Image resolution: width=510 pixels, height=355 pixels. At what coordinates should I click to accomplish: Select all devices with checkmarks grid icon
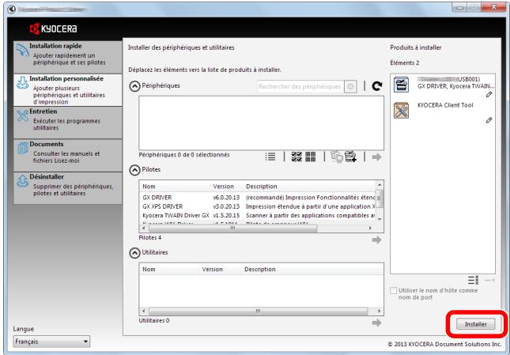tap(297, 157)
